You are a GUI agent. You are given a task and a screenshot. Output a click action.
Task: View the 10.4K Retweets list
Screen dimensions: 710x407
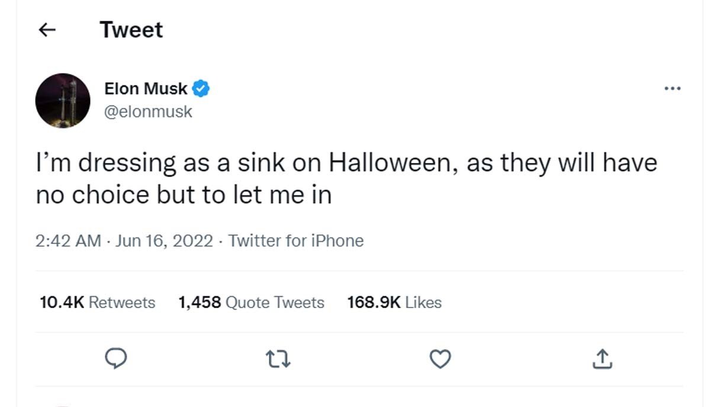click(97, 303)
